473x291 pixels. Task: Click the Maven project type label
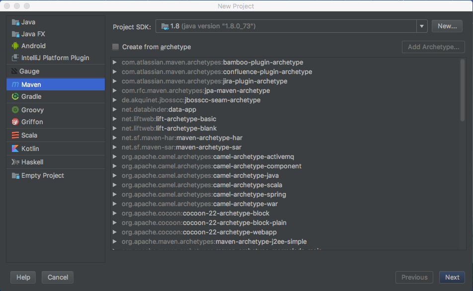[x=31, y=85]
